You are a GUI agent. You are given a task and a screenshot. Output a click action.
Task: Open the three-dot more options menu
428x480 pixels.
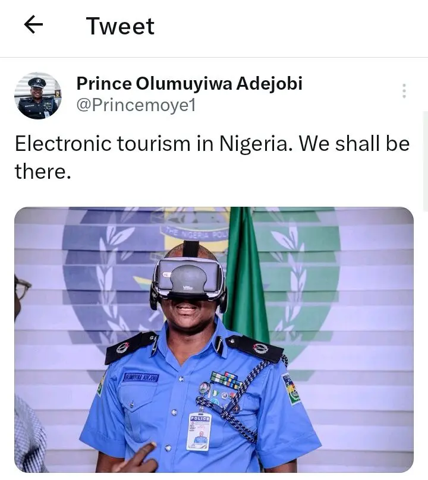[x=404, y=91]
